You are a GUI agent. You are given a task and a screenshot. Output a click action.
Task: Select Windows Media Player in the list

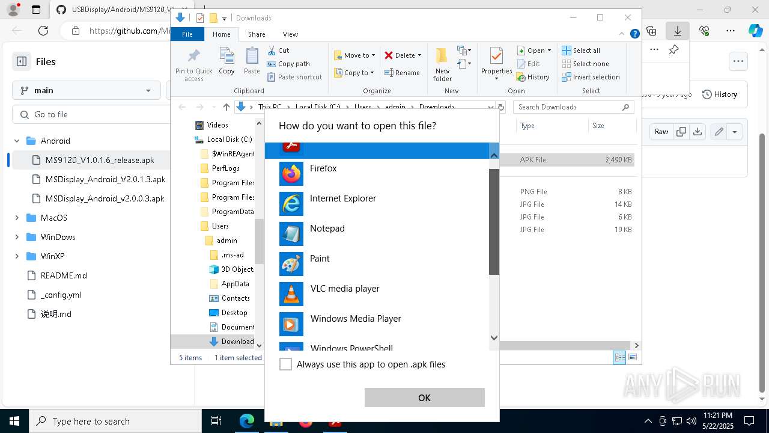pyautogui.click(x=377, y=324)
